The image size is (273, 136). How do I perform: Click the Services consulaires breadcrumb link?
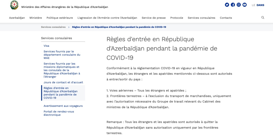click(x=53, y=27)
